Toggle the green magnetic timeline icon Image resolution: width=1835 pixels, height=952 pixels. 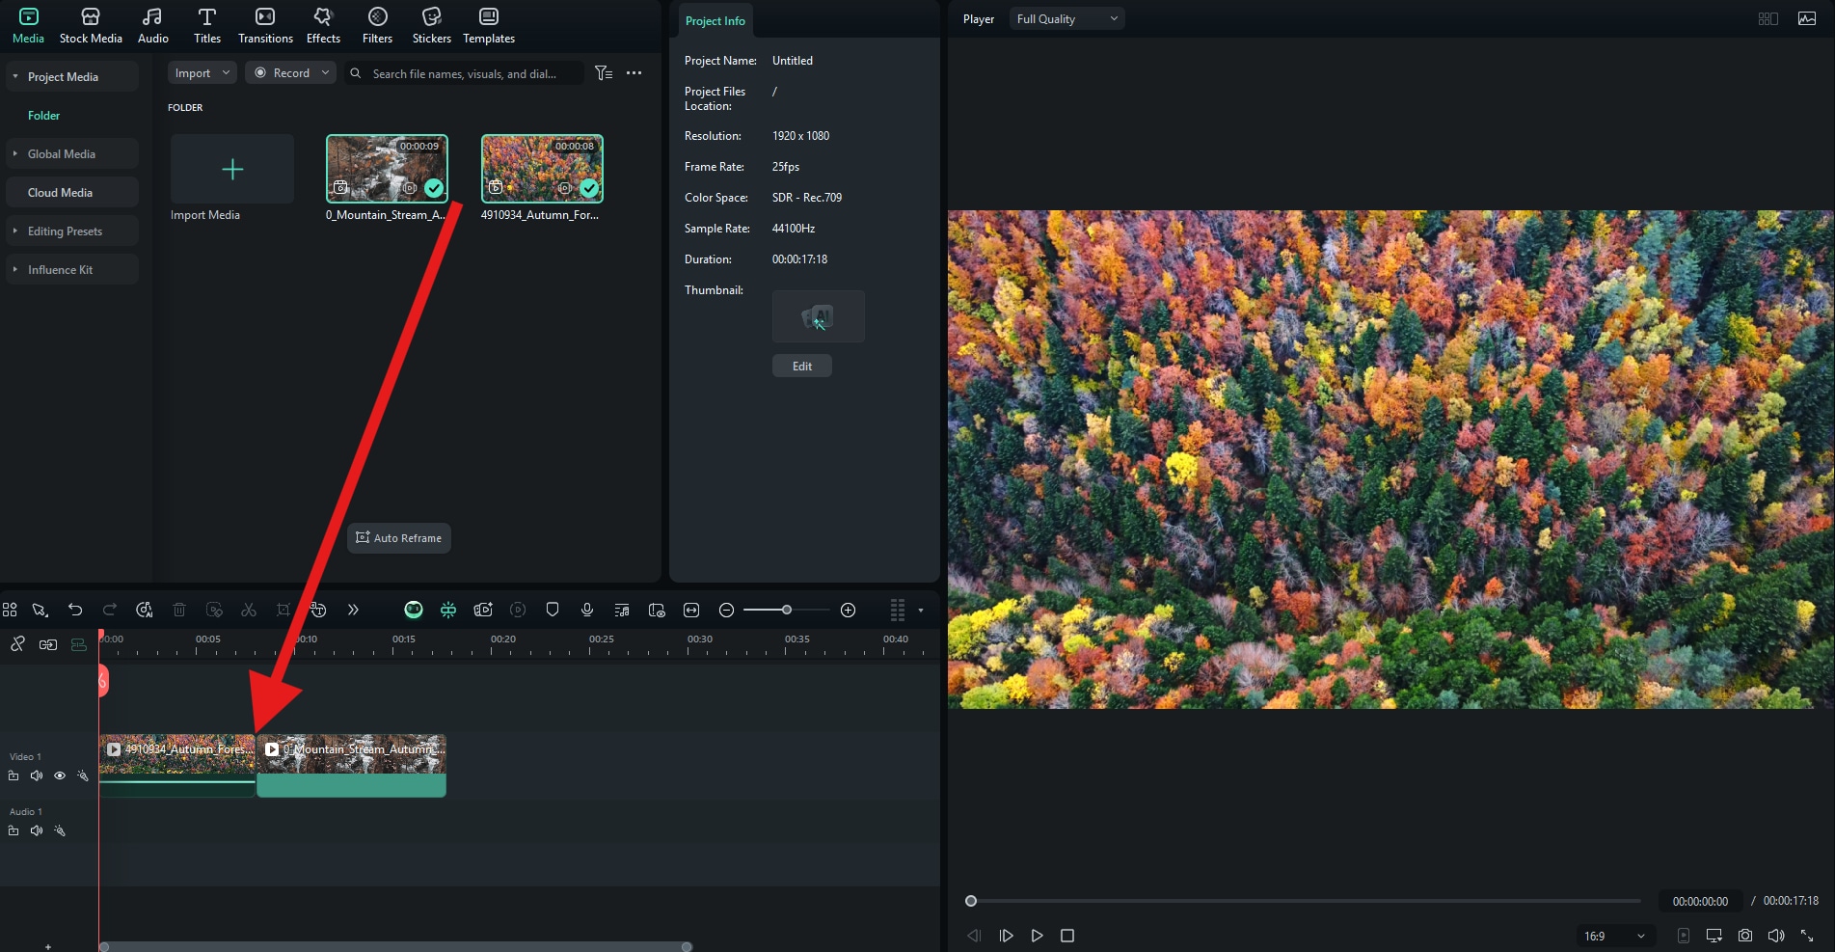coord(79,644)
